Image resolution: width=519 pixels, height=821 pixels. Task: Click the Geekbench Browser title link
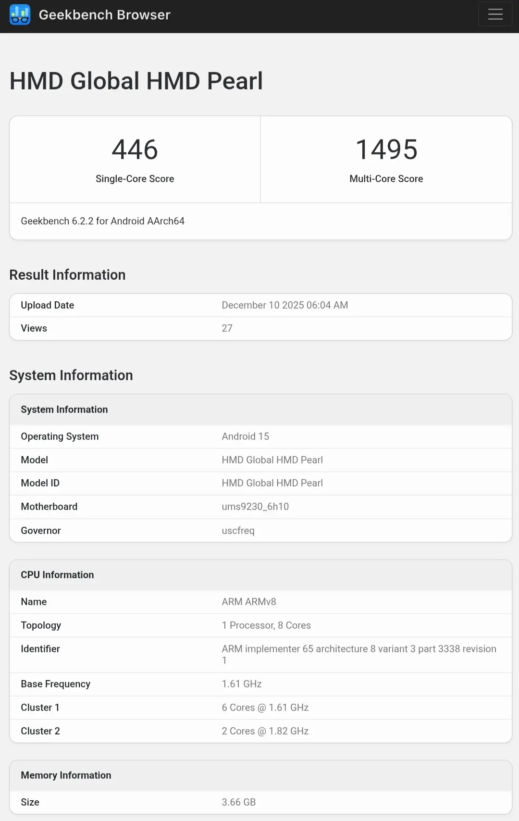click(104, 15)
